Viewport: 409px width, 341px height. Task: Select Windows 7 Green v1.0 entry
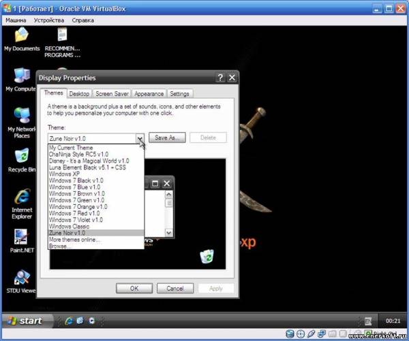click(96, 200)
